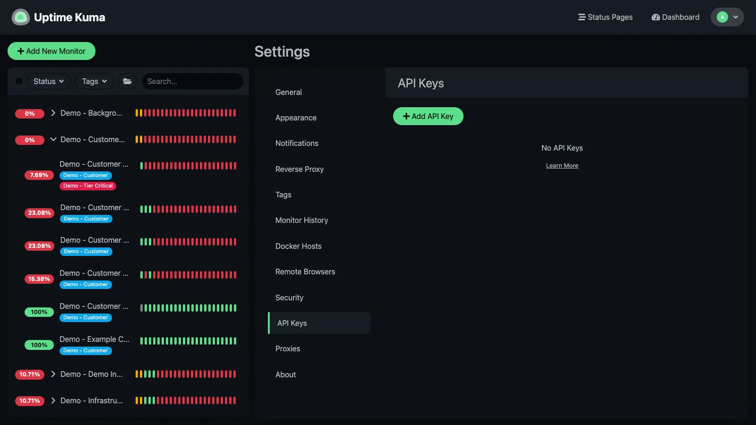The image size is (756, 425).
Task: Expand the Demo - Demo In... group
Action: 53,374
